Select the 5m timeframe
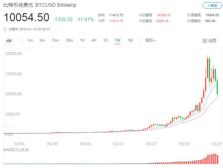This screenshot has height=168, width=223. point(42,41)
